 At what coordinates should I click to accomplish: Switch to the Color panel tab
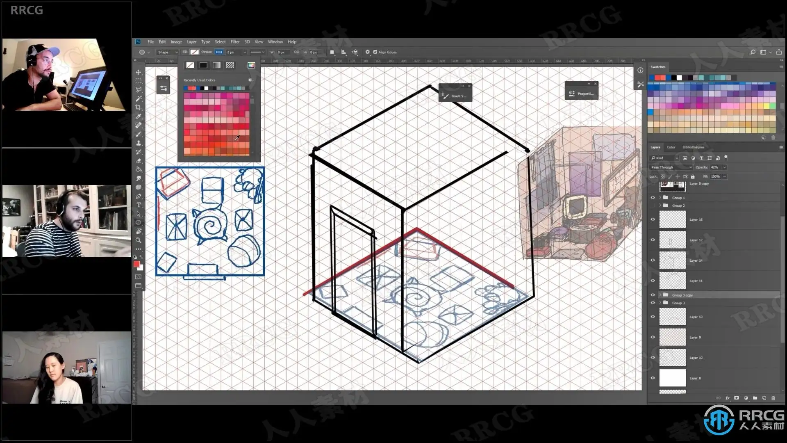pyautogui.click(x=671, y=147)
